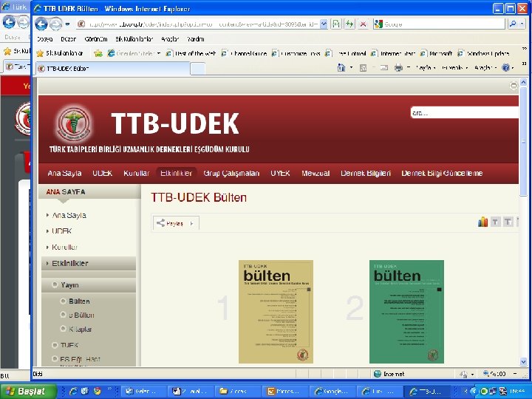Click the browser Forward arrow button
Viewport: 532px width, 399px height.
pyautogui.click(x=55, y=24)
